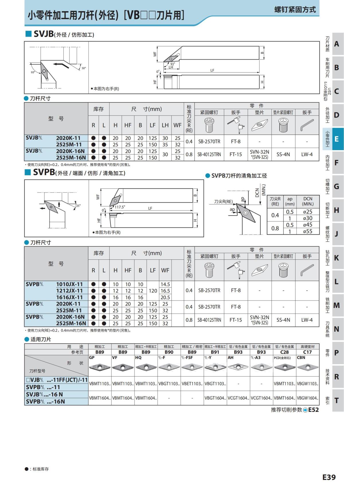Click CBN insert shape image
Viewport: 344px width, 487px height.
(308, 367)
